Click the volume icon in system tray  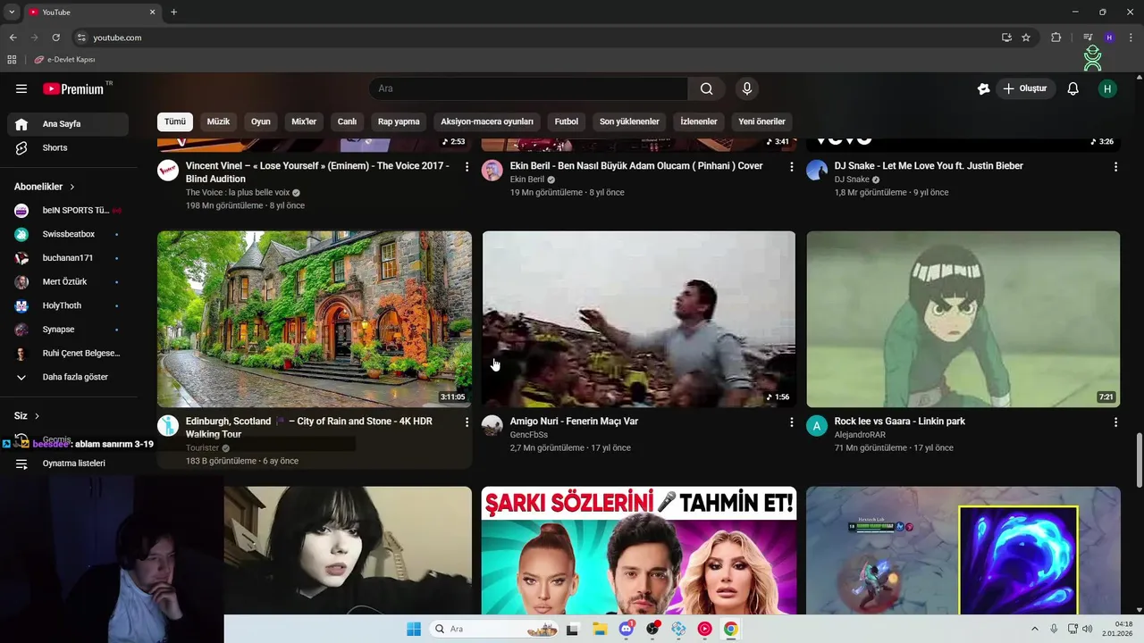[x=1088, y=629]
